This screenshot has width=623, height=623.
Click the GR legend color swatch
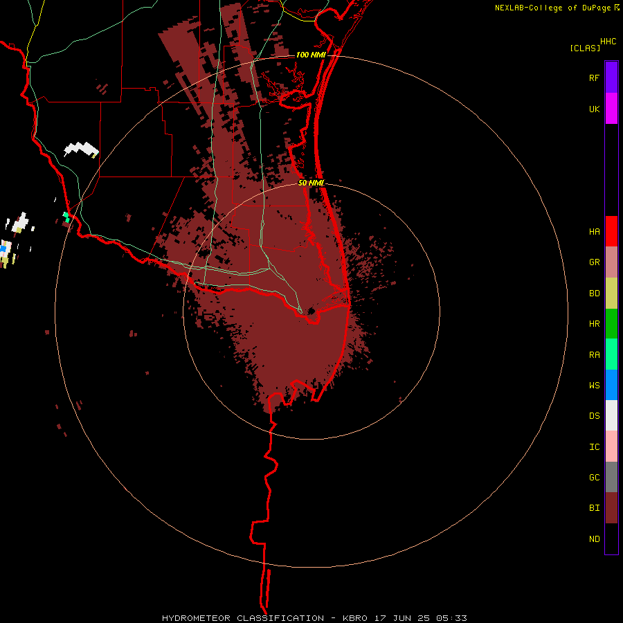(x=611, y=262)
